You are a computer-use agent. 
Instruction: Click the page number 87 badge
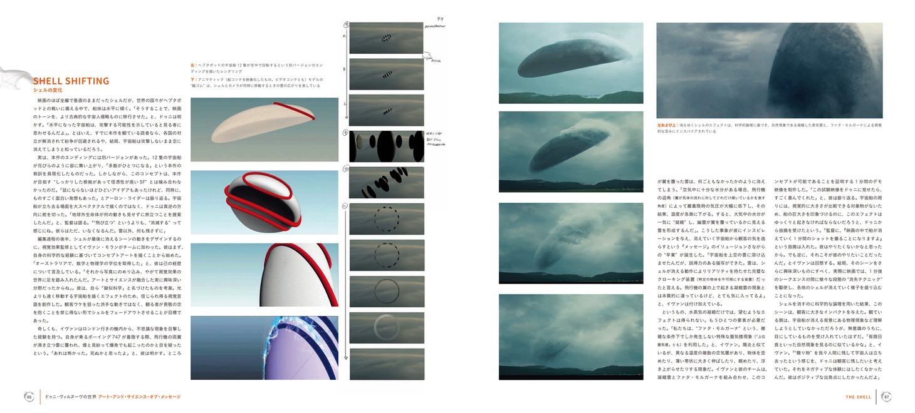pyautogui.click(x=886, y=397)
